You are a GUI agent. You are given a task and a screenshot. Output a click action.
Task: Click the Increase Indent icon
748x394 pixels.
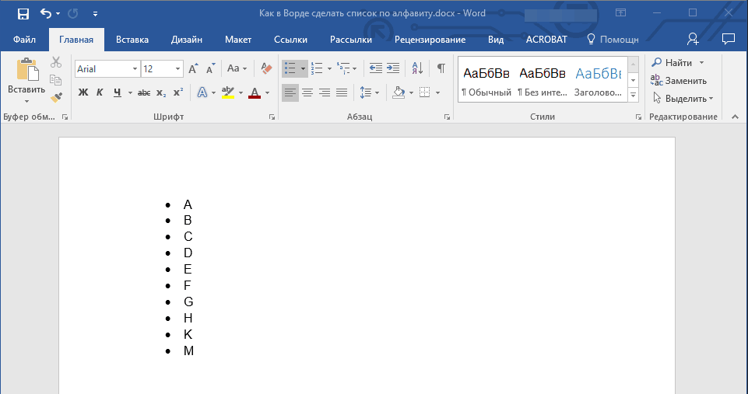[x=393, y=68]
